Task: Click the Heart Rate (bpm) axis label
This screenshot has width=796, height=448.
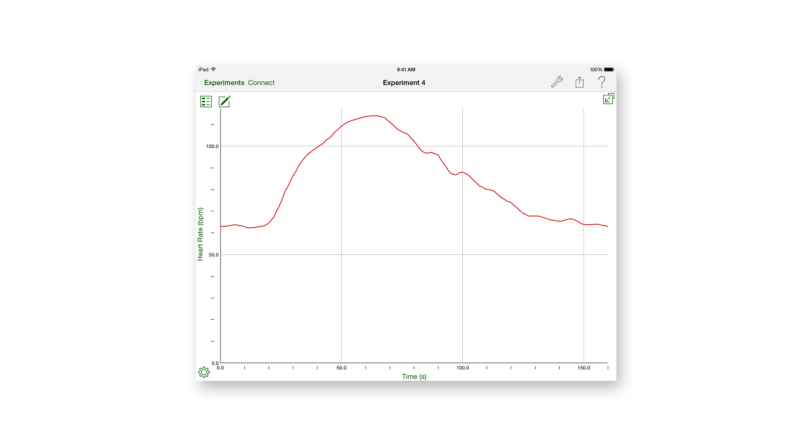Action: (200, 234)
